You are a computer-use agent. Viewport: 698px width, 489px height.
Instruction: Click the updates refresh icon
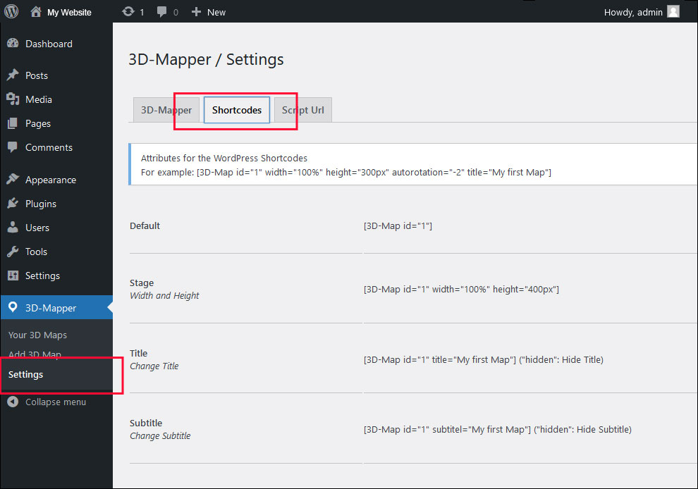[x=128, y=11]
